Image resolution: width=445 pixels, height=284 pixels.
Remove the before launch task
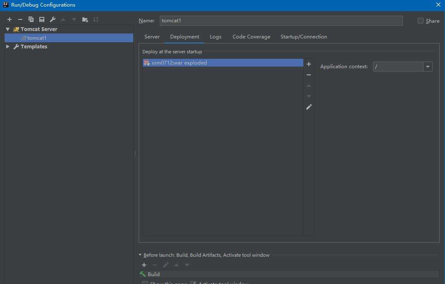[x=155, y=265]
